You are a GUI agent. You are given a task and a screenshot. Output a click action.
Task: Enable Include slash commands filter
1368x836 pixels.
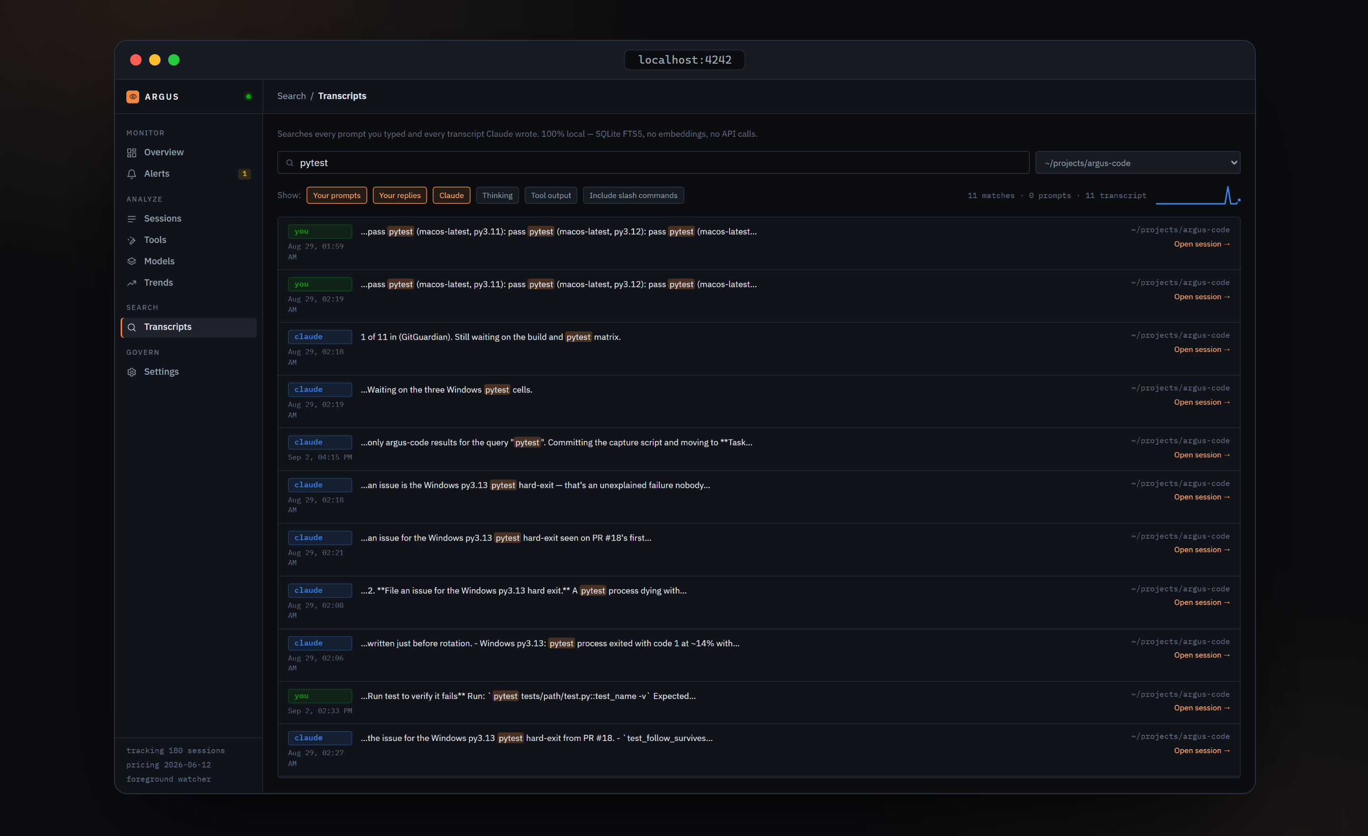coord(634,195)
